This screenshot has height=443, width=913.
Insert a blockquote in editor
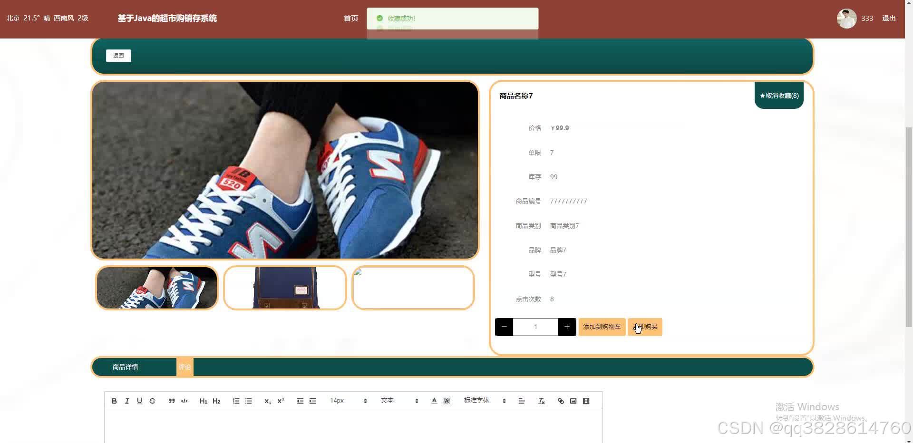click(172, 401)
